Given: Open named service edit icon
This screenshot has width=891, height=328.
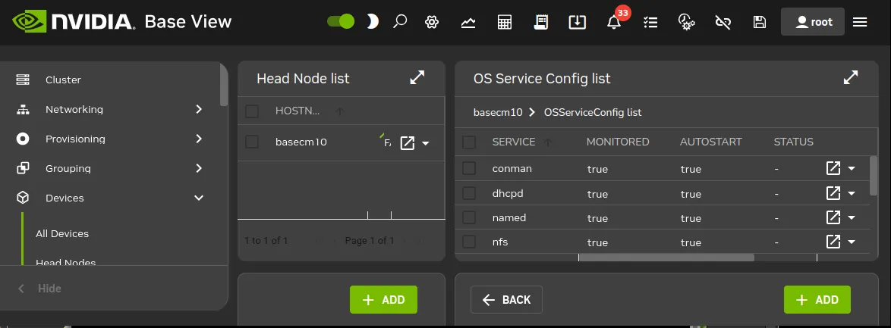Looking at the screenshot, I should [x=833, y=217].
